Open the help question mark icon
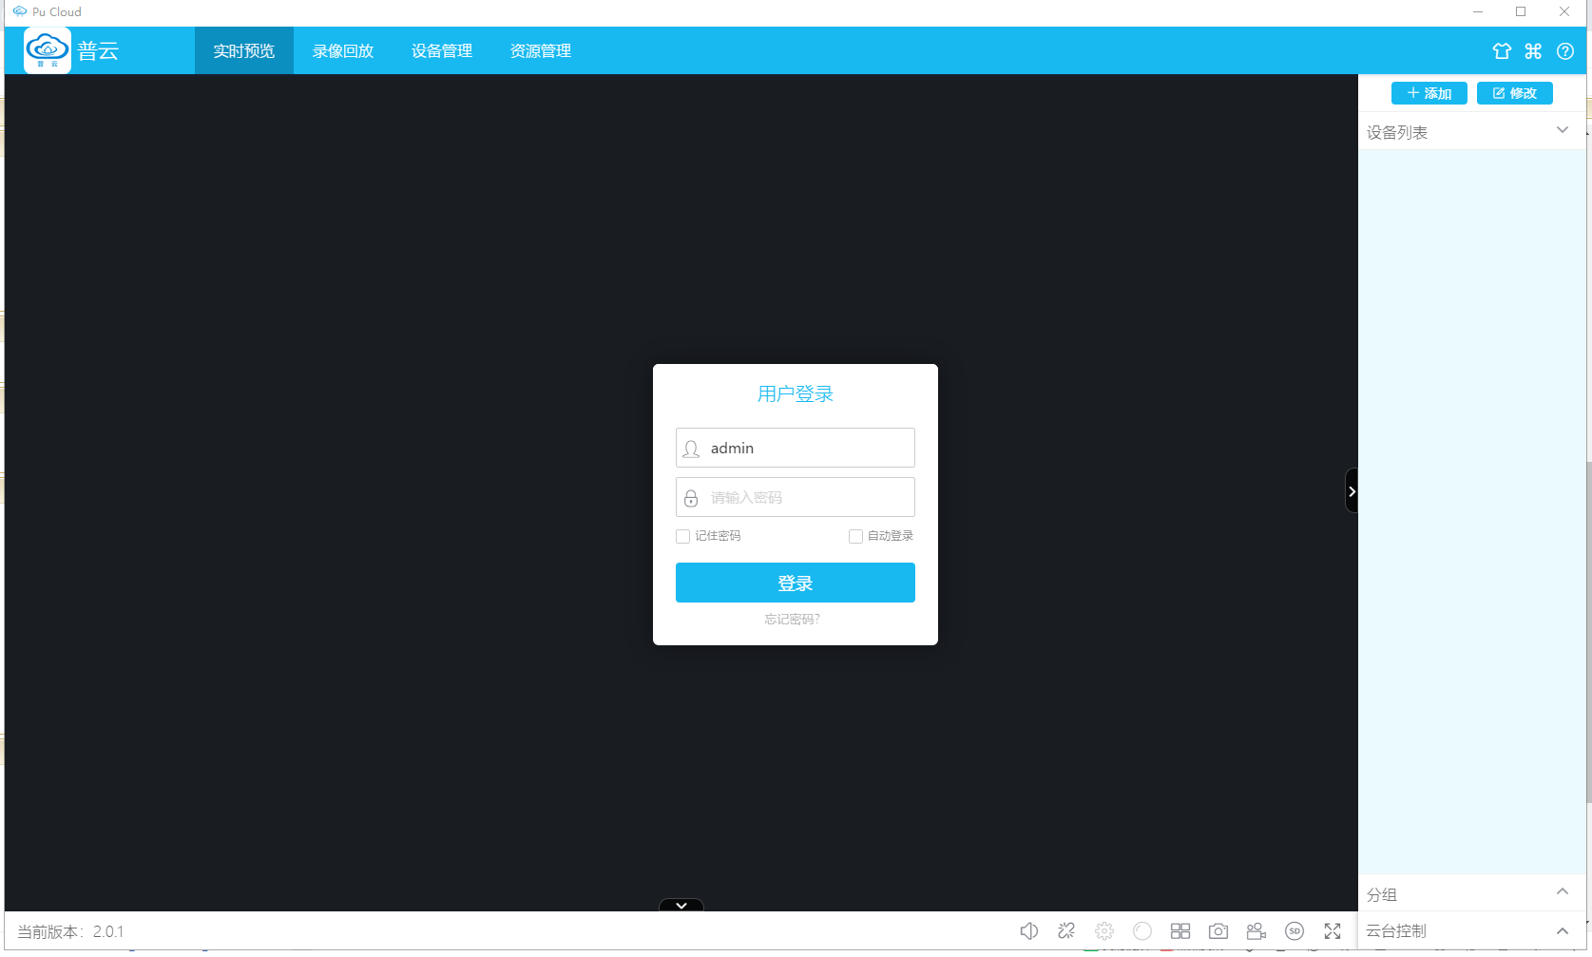 pos(1565,51)
